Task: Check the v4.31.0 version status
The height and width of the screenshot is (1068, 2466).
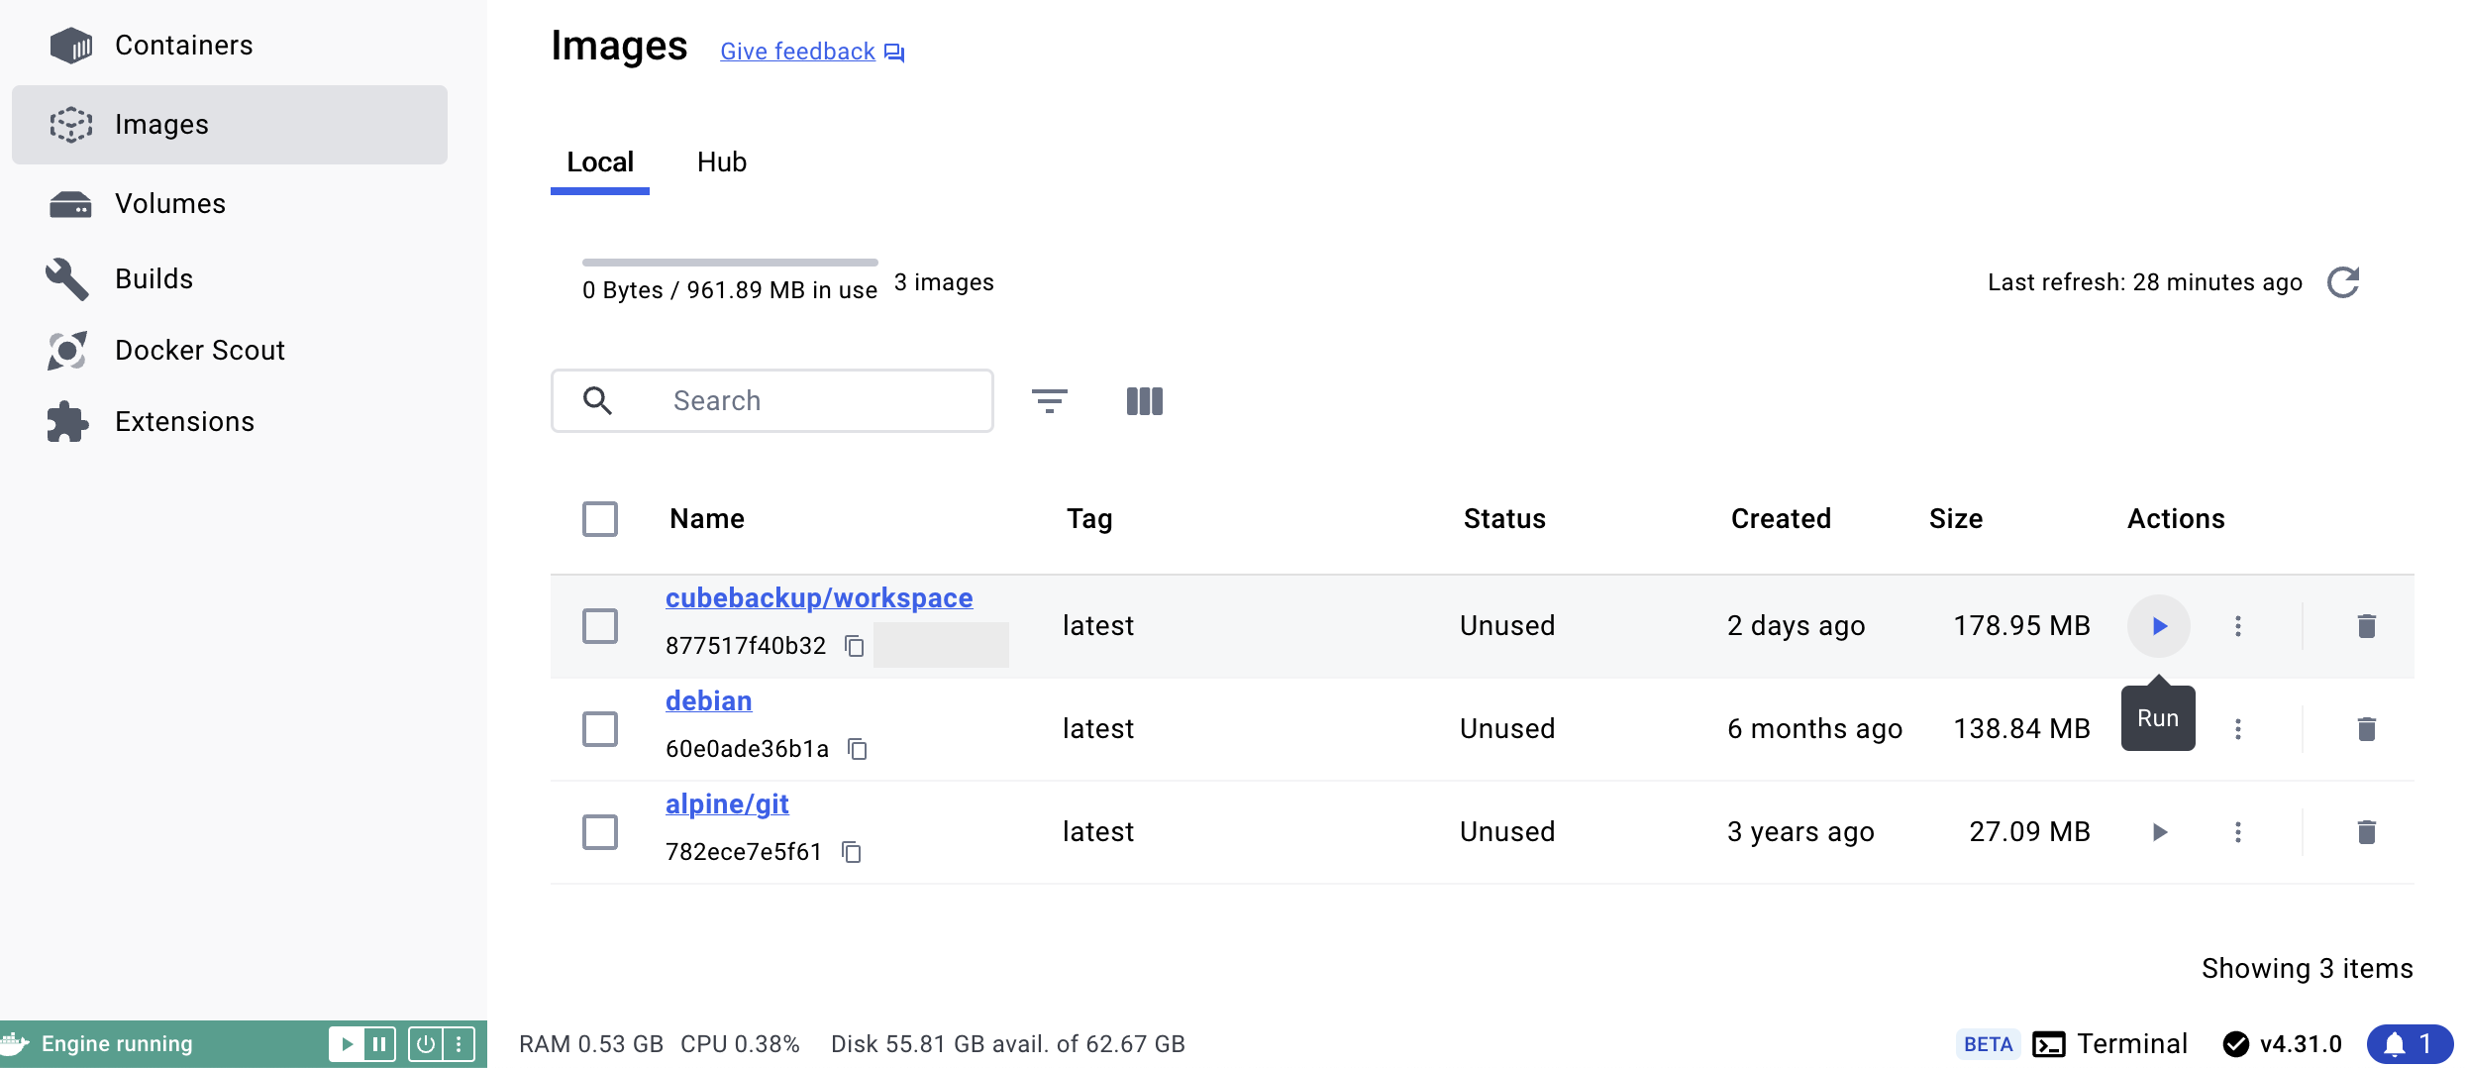Action: tap(2283, 1044)
